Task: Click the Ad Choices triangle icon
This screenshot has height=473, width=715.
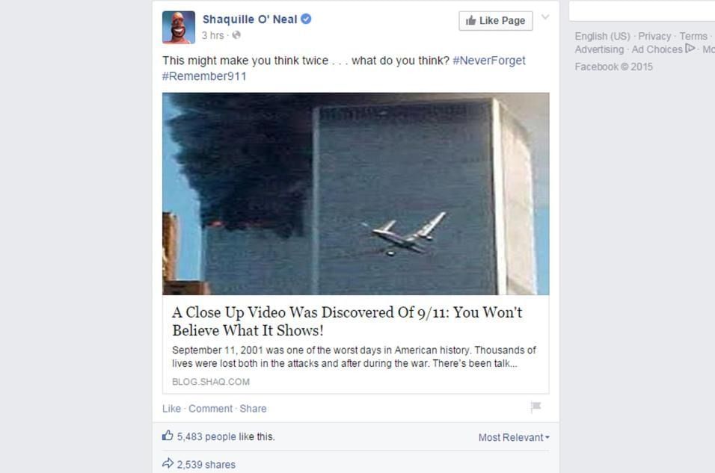Action: tap(690, 48)
